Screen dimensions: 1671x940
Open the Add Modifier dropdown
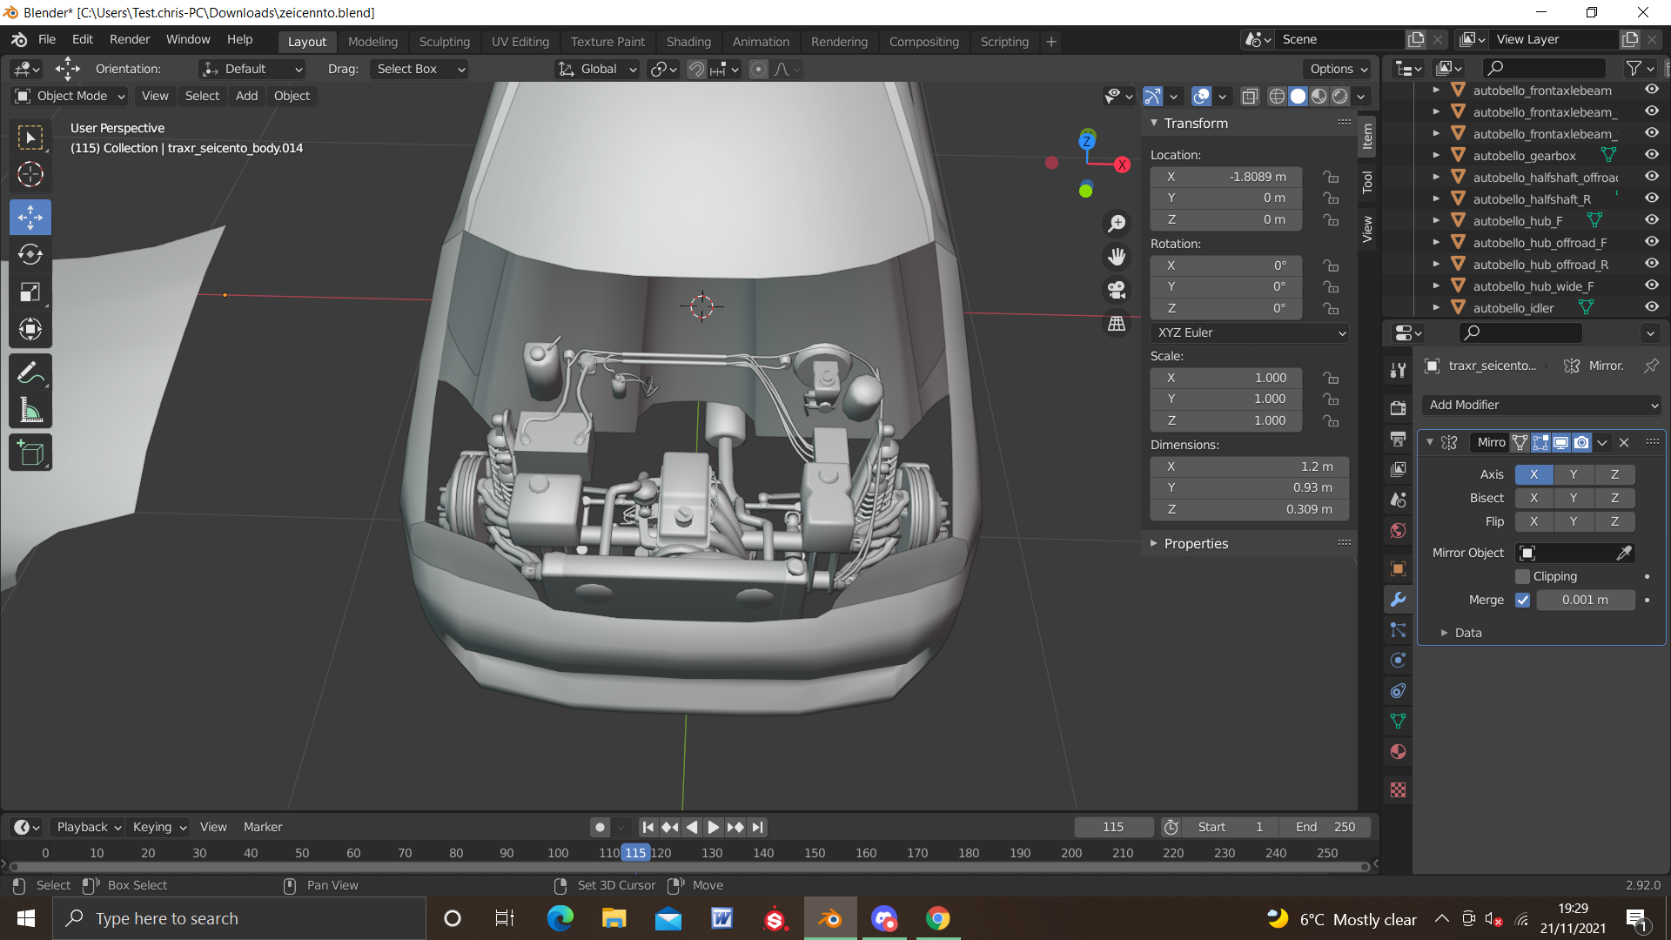(1541, 406)
